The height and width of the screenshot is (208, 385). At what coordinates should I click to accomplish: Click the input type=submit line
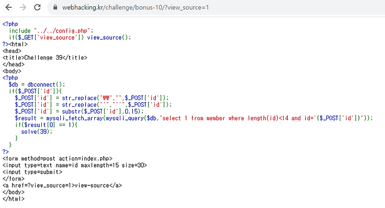32,172
